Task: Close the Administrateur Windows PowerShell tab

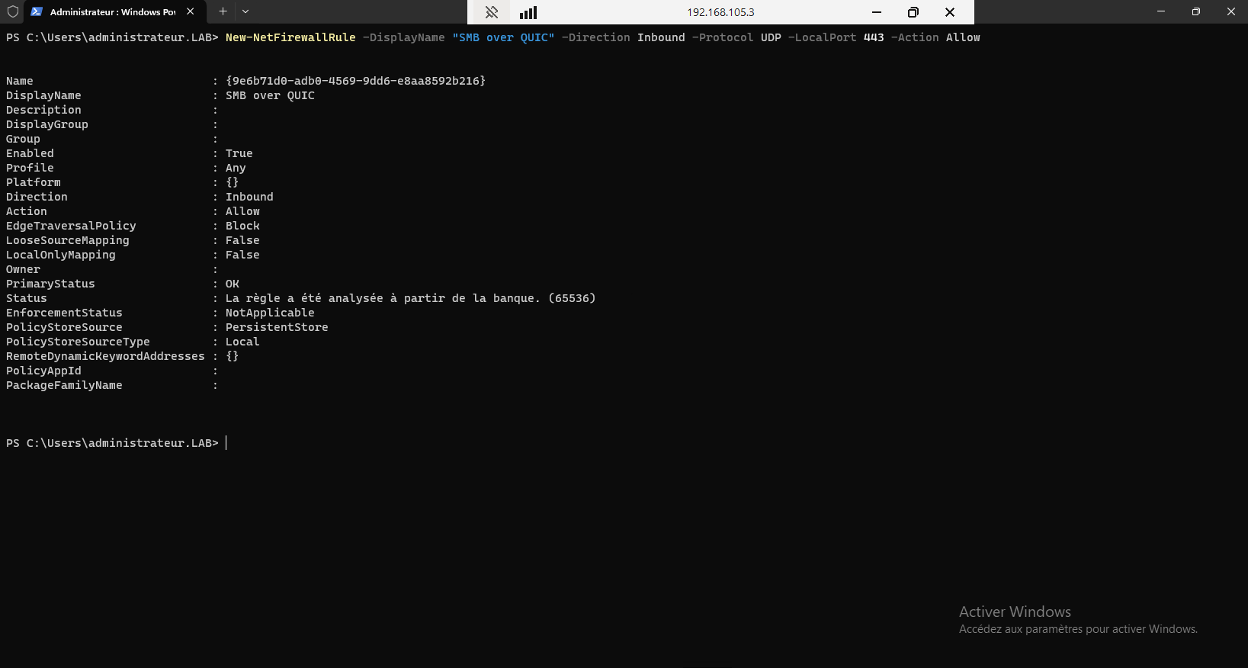Action: click(191, 11)
